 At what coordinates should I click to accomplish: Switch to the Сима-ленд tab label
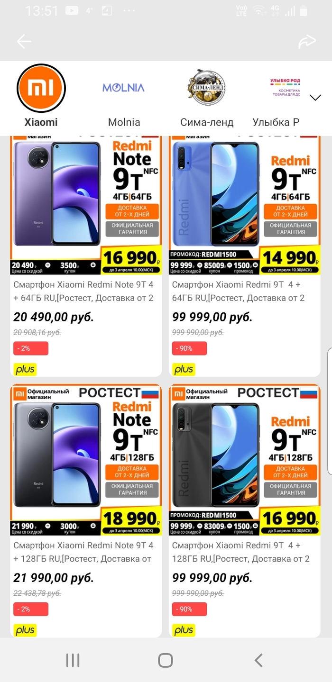tap(207, 122)
